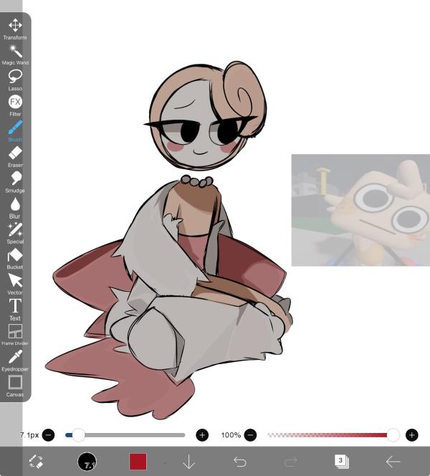Pick the Eyedropper tool
430x476 pixels.
pyautogui.click(x=15, y=361)
